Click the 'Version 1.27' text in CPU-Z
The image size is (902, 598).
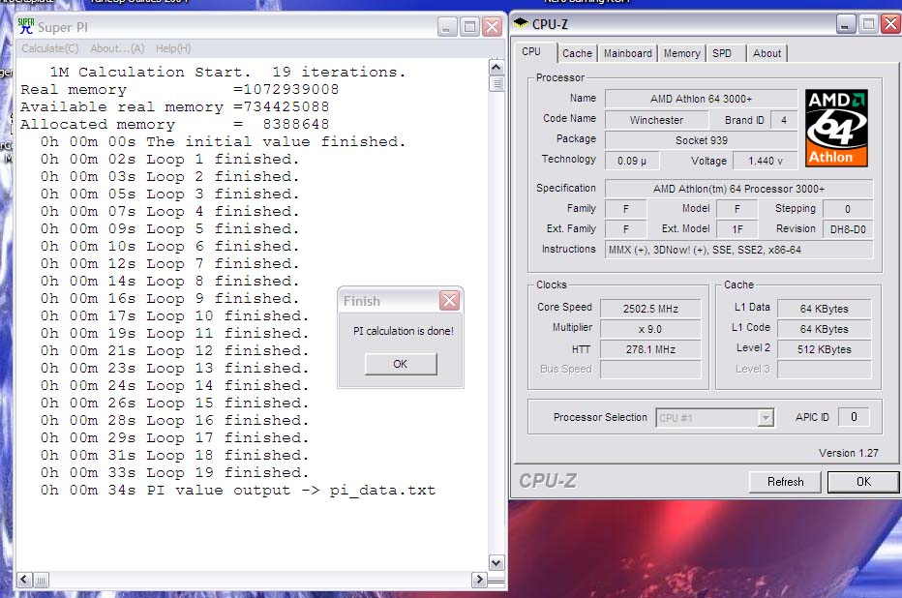[x=849, y=453]
